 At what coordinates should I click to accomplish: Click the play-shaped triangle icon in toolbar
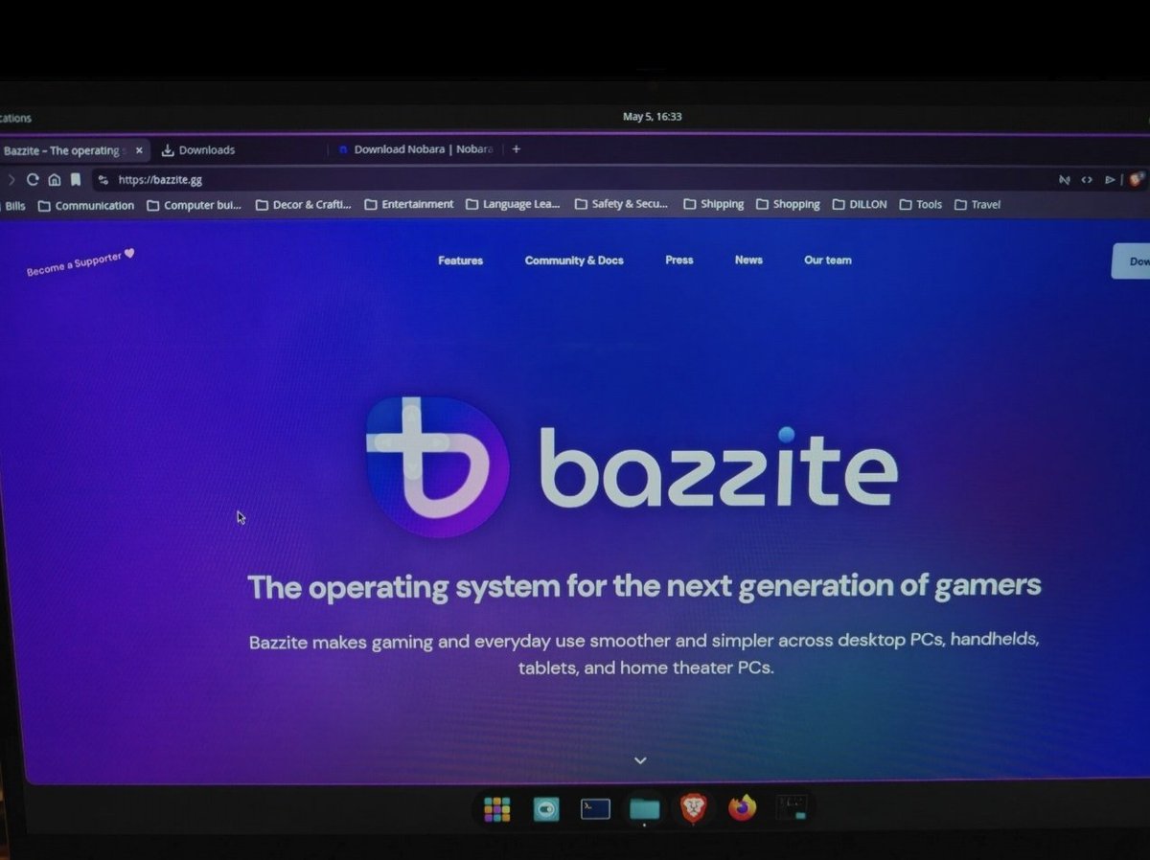tap(1110, 179)
